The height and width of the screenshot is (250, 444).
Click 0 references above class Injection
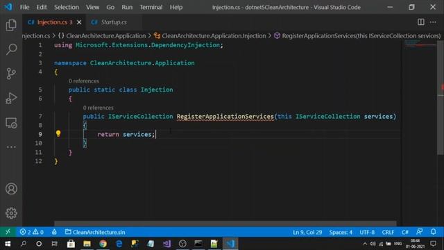point(84,81)
